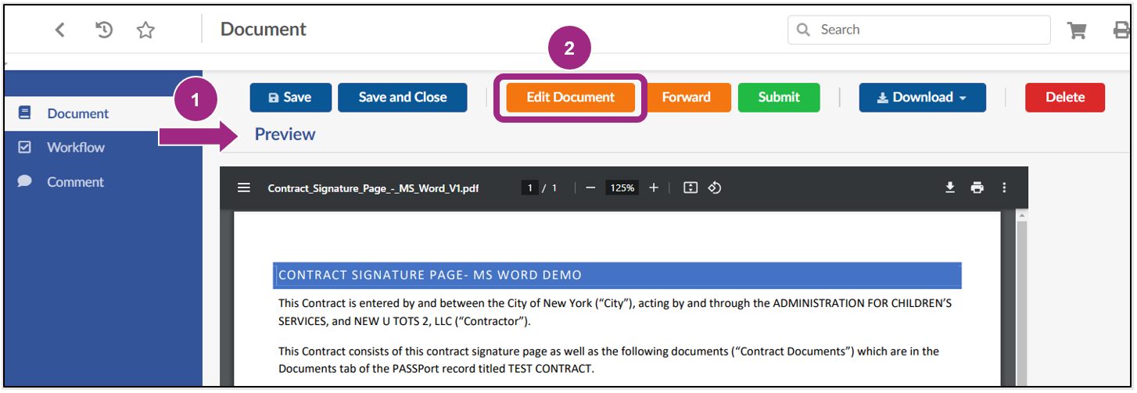Image resolution: width=1137 pixels, height=393 pixels.
Task: Open the recent history icon
Action: pyautogui.click(x=104, y=30)
